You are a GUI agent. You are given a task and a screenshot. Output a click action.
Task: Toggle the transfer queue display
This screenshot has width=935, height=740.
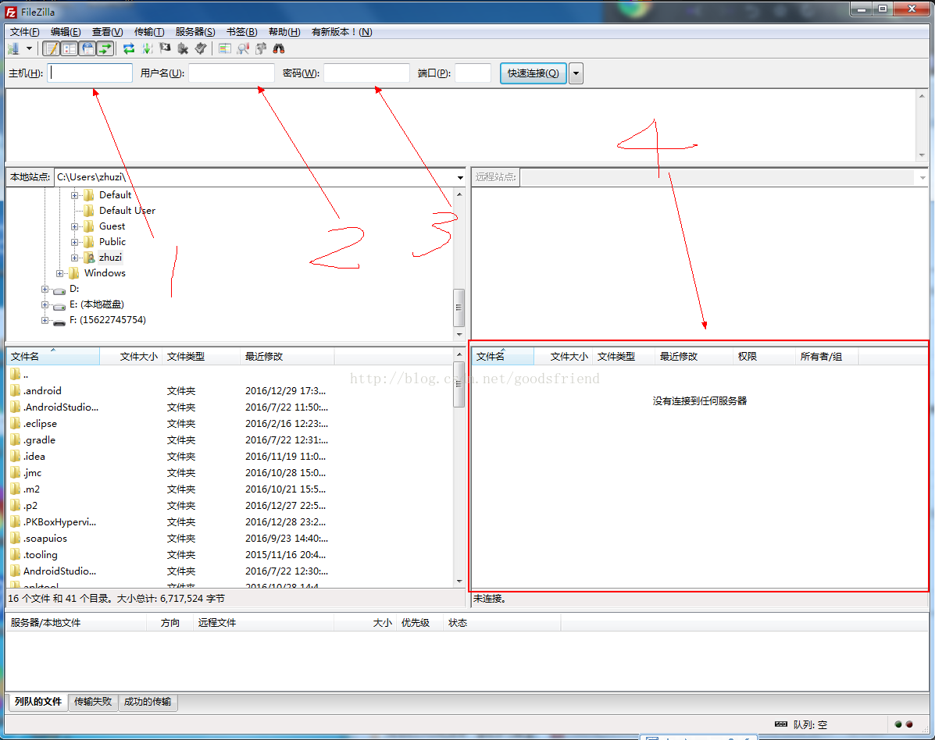coord(105,49)
